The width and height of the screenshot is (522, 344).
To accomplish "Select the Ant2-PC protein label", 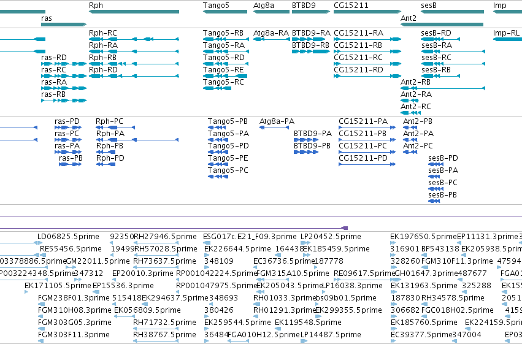I will click(418, 146).
